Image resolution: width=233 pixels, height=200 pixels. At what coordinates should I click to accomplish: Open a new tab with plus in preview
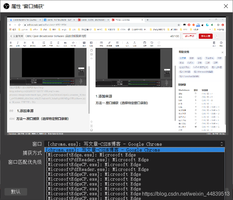(x=147, y=20)
